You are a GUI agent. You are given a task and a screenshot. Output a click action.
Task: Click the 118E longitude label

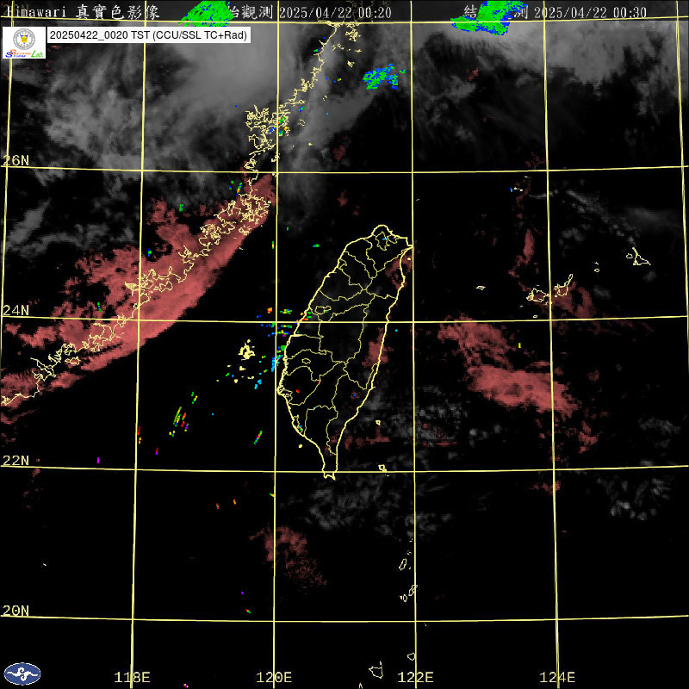[x=132, y=677]
